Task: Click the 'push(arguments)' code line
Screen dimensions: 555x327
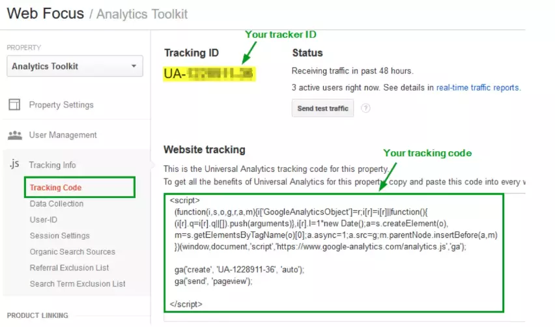Action: point(311,223)
